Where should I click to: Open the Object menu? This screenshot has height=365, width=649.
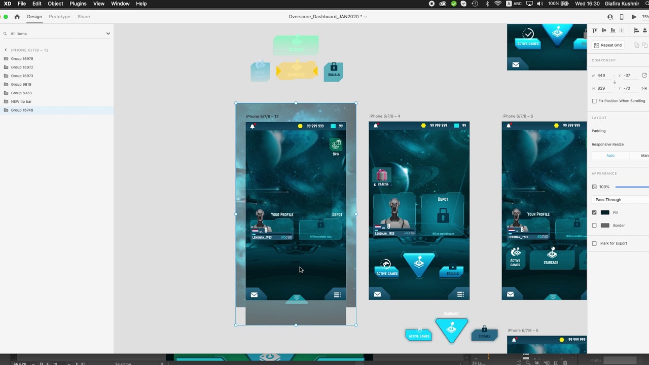pyautogui.click(x=55, y=4)
